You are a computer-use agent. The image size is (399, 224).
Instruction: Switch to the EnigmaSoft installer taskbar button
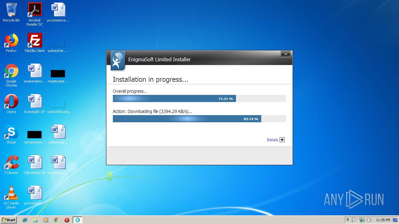click(77, 220)
